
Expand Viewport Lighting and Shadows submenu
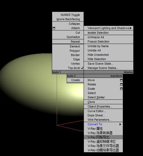coord(109,28)
